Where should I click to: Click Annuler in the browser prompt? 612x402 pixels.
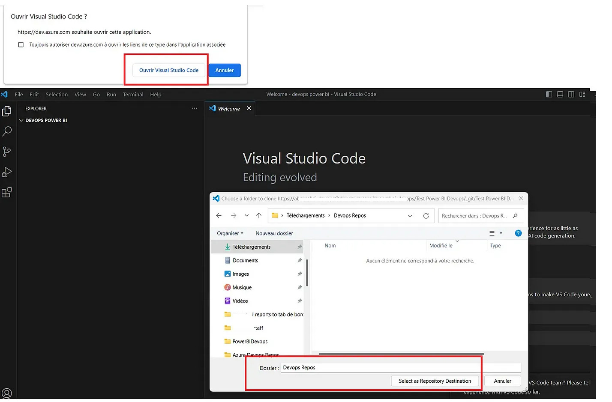(x=225, y=70)
